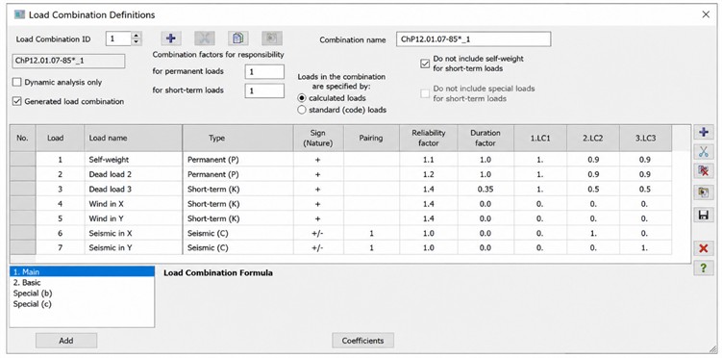Click the 1.LC1 column header
Image resolution: width=722 pixels, height=358 pixels.
(540, 138)
